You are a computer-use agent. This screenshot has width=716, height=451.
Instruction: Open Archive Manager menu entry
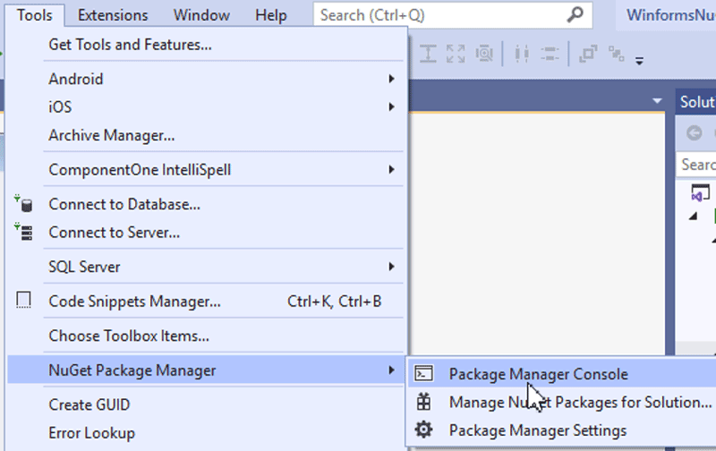(x=111, y=136)
